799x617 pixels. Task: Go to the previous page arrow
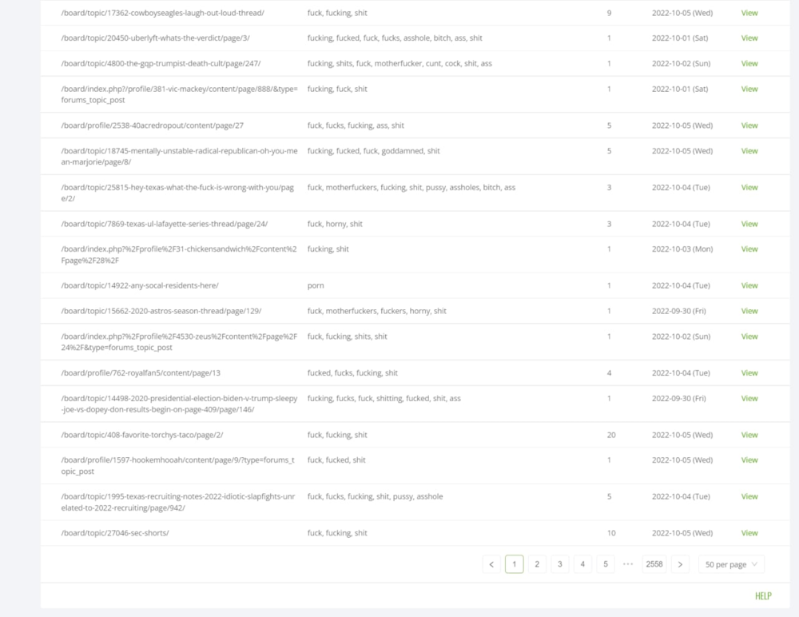(x=491, y=564)
